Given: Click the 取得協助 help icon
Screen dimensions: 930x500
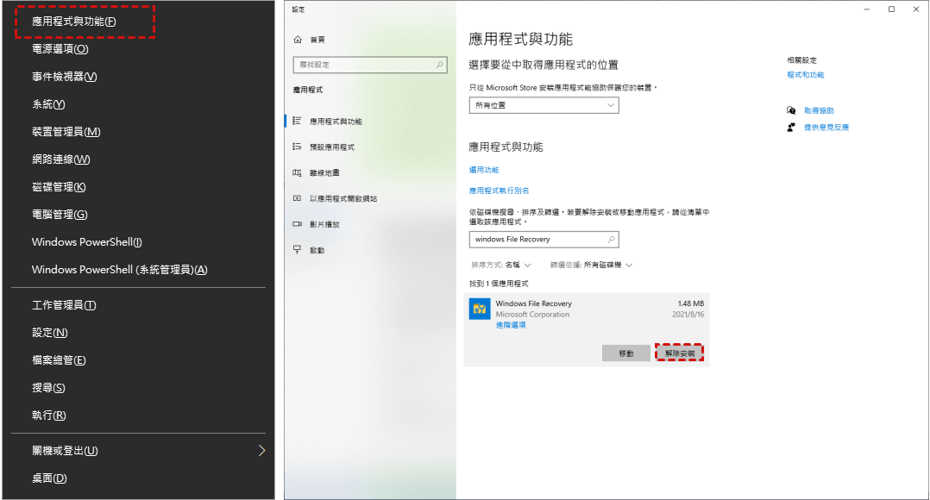Looking at the screenshot, I should click(x=791, y=111).
